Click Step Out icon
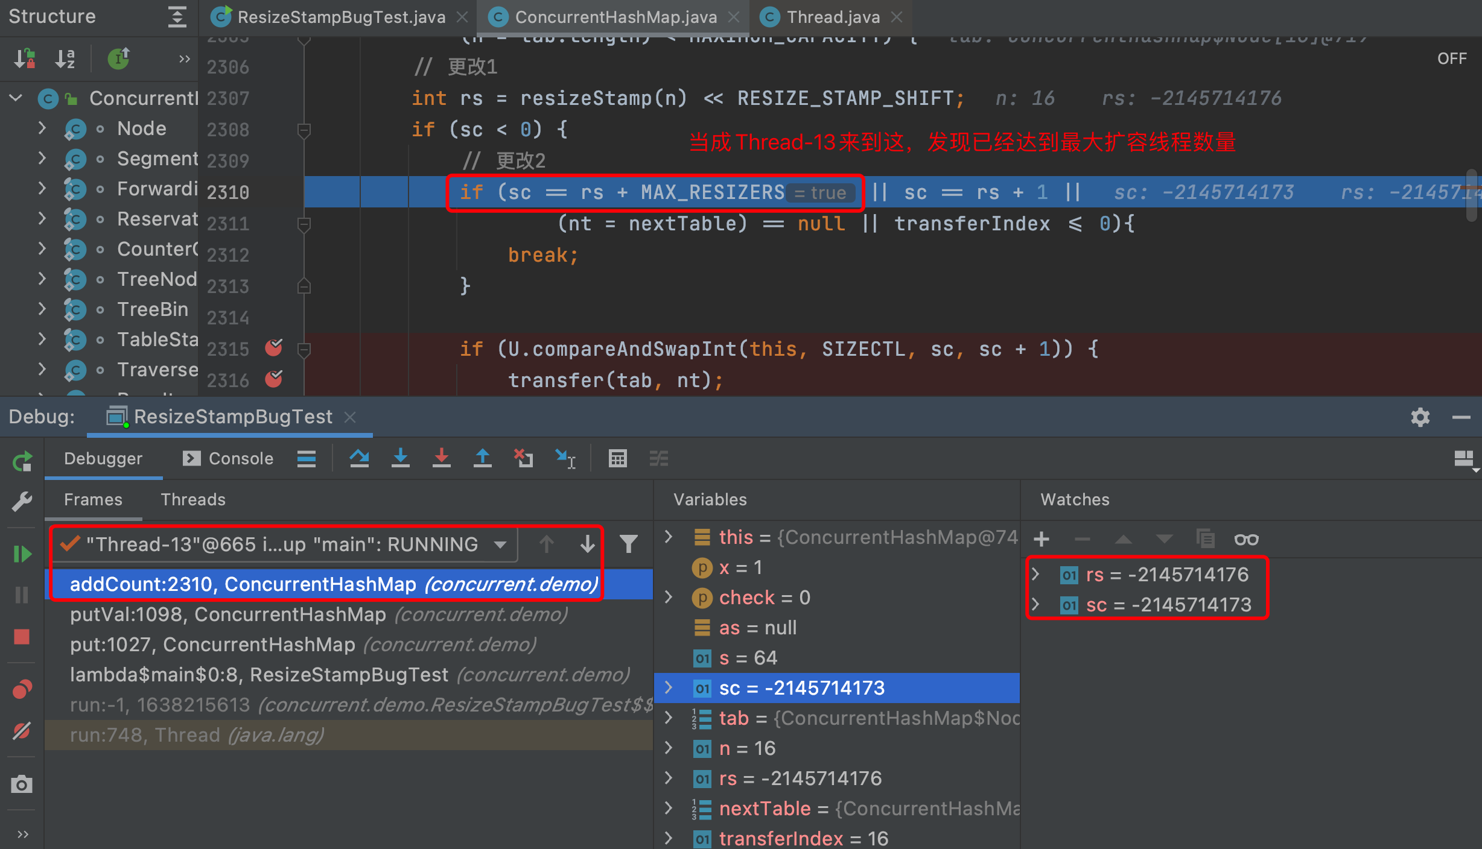The image size is (1482, 849). click(483, 459)
